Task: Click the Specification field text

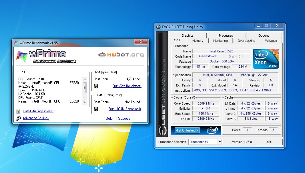Action: (x=235, y=75)
